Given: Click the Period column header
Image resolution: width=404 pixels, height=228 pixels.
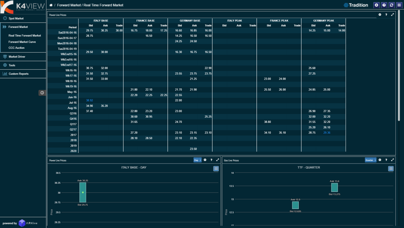Looking at the screenshot, I should pos(72,27).
